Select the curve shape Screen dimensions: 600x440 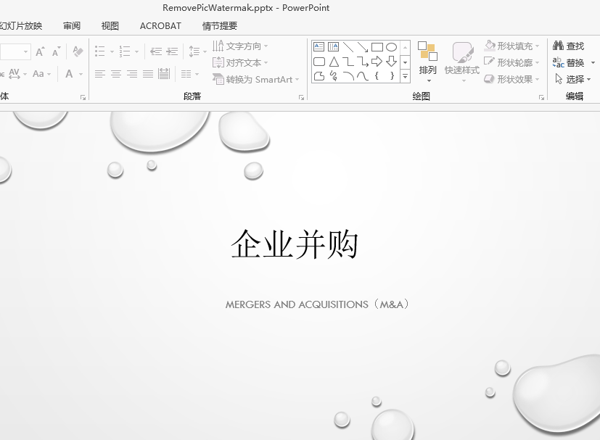click(362, 76)
